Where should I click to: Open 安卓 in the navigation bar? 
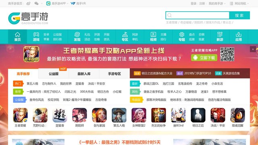[x=46, y=34]
